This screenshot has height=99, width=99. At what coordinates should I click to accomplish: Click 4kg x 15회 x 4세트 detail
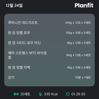[79, 68]
